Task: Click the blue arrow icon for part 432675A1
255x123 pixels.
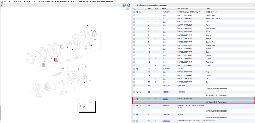Action: click(x=137, y=92)
